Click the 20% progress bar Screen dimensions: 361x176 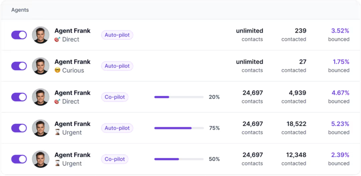(x=179, y=97)
